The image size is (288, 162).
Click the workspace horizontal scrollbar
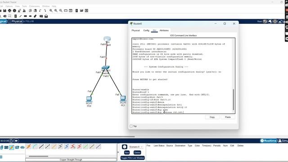67,136
